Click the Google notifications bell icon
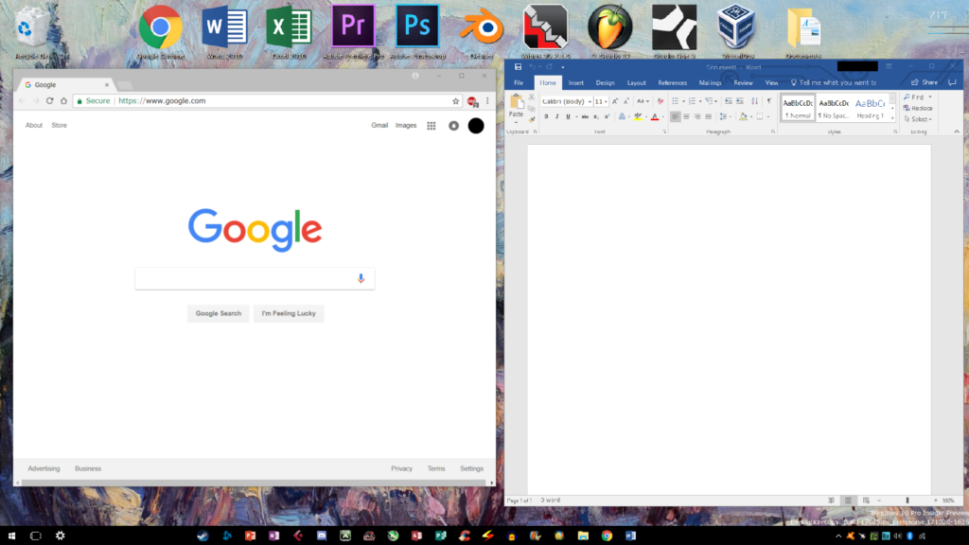Viewport: 969px width, 545px height. click(453, 126)
